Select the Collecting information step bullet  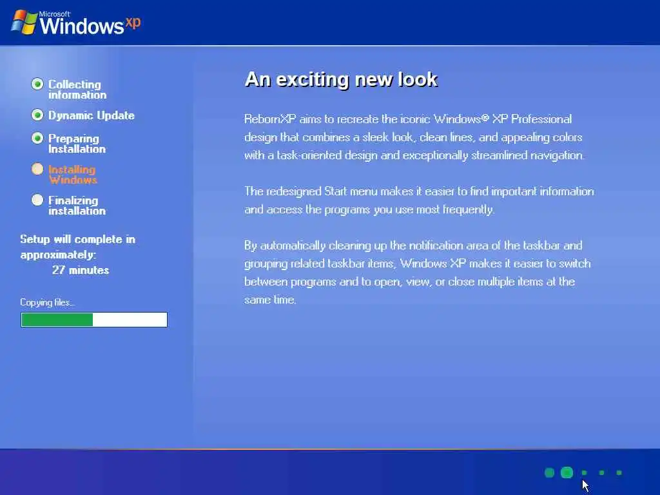[x=37, y=84]
